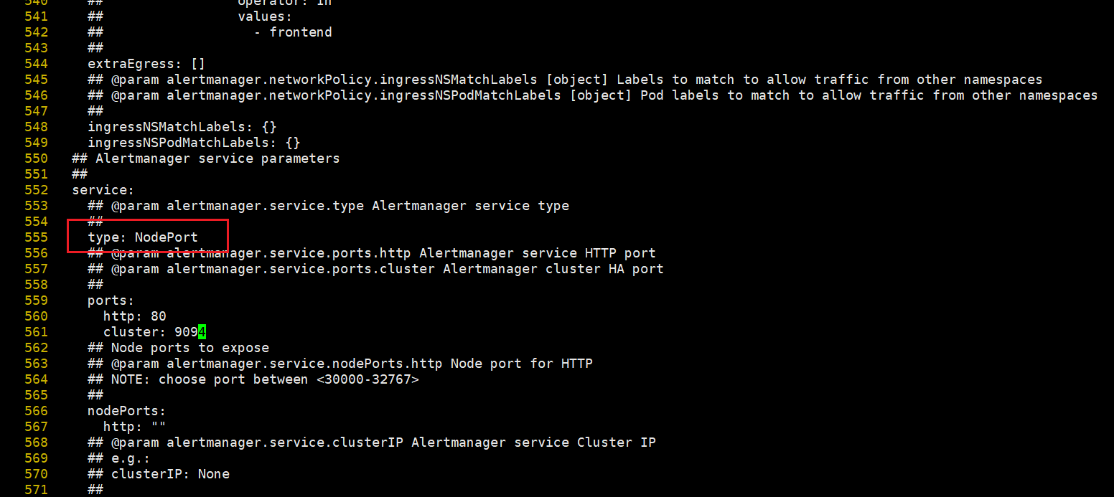Click the "- frontend" list item

click(x=293, y=32)
